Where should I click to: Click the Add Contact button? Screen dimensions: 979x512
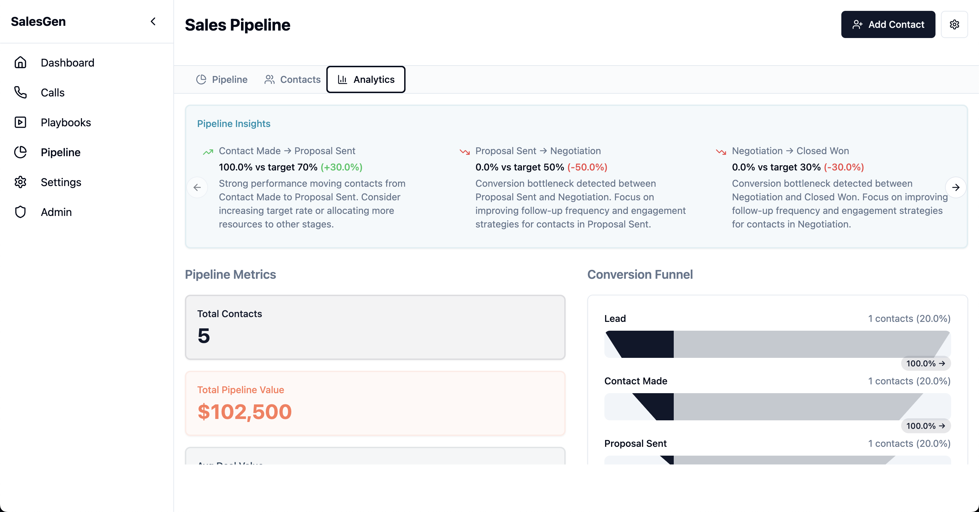[888, 25]
